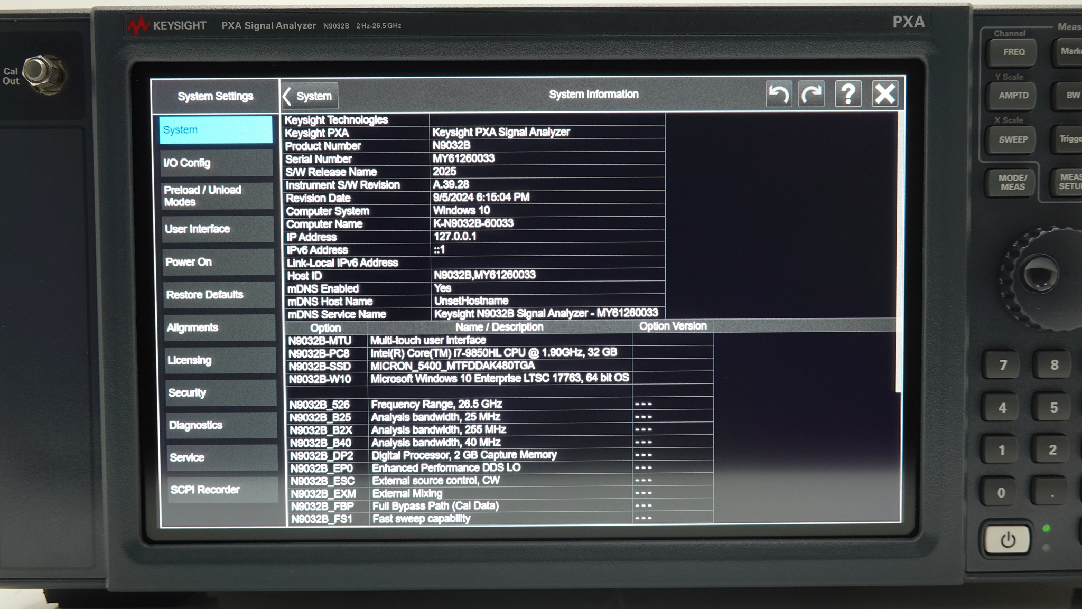Viewport: 1082px width, 609px height.
Task: Select the N9032B_EXM External Mixing row
Action: (501, 493)
